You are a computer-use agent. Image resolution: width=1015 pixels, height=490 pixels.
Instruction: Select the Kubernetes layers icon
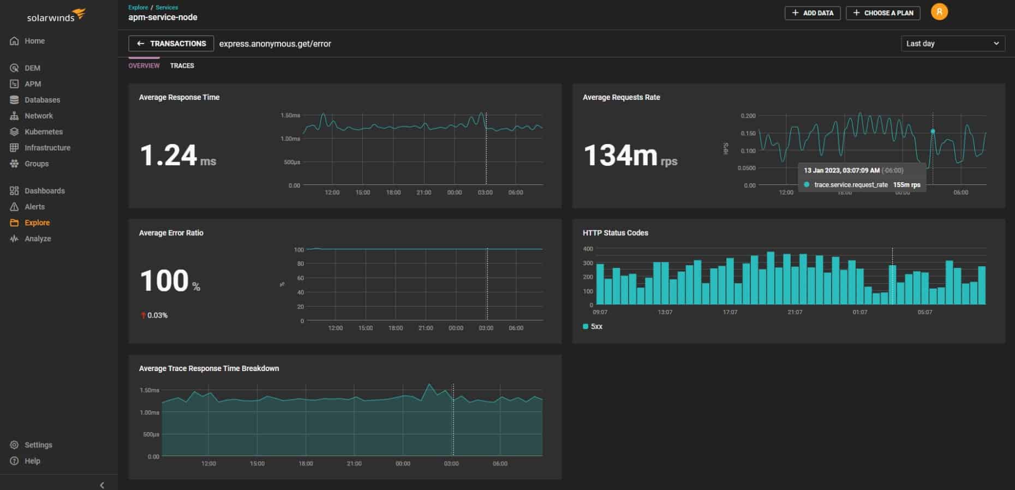[14, 132]
